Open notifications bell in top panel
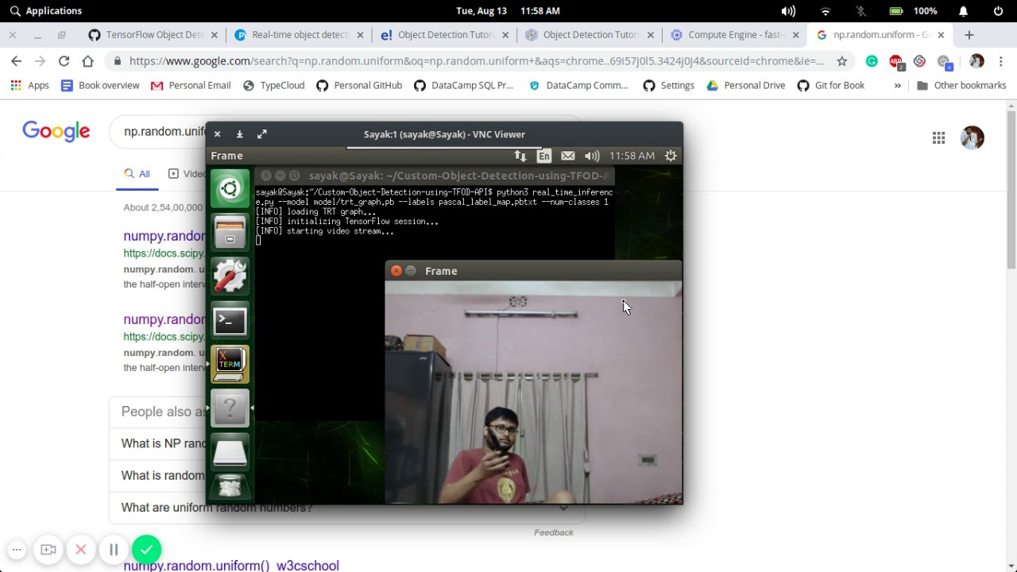1017x572 pixels. pos(963,11)
